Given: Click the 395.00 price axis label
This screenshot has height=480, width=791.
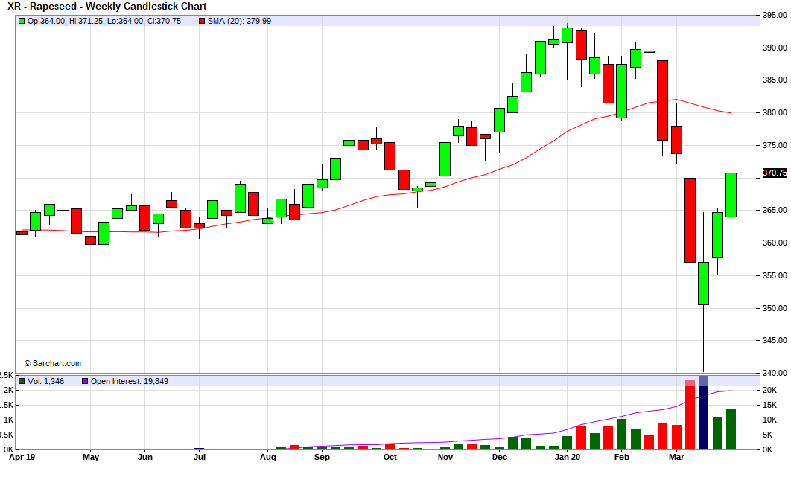Looking at the screenshot, I should (x=774, y=15).
